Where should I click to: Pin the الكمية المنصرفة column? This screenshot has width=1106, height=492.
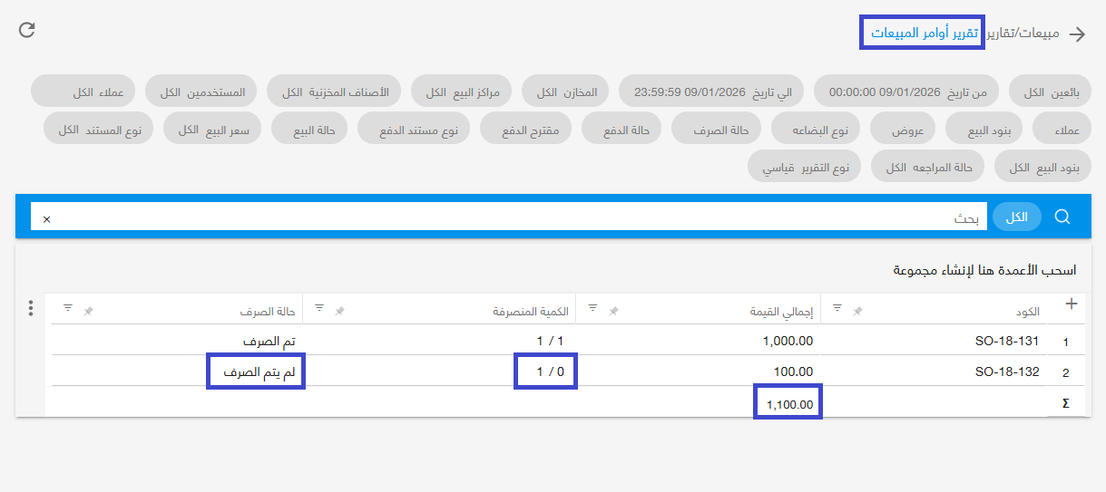click(x=339, y=311)
